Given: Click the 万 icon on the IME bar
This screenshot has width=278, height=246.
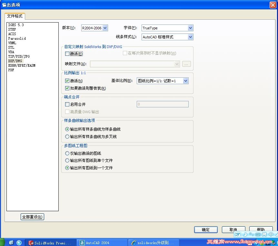Looking at the screenshot, I should (238, 234).
